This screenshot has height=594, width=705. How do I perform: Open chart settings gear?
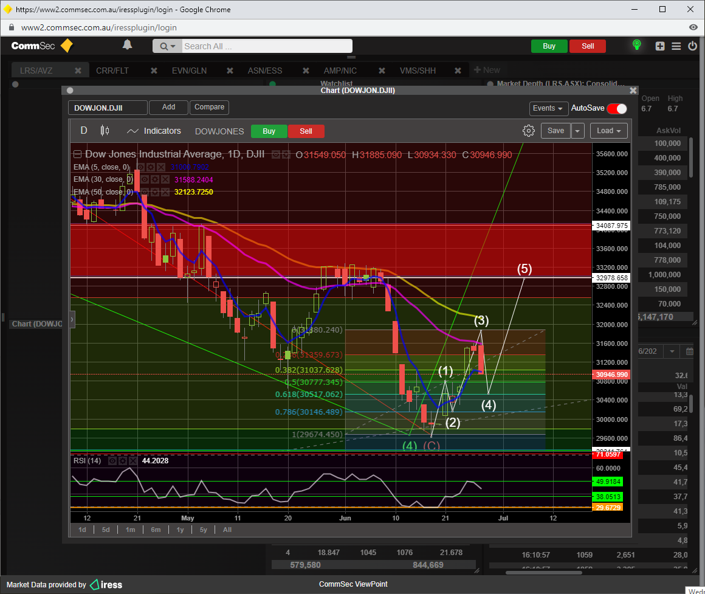pos(528,131)
